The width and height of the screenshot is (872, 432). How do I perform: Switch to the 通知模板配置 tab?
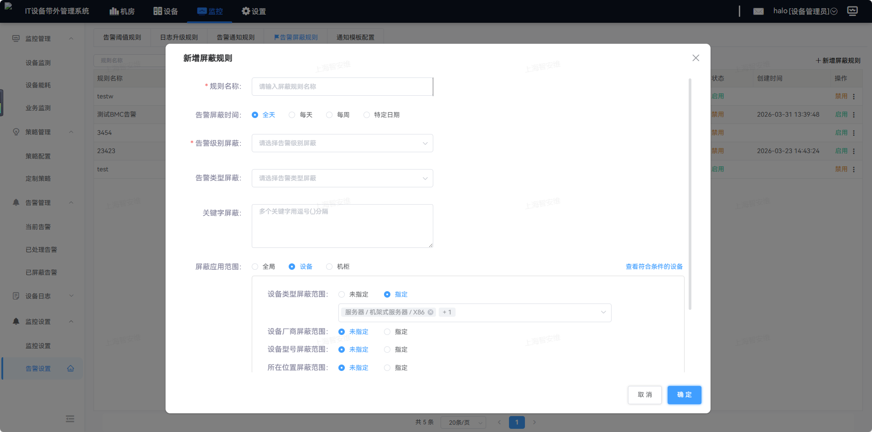click(x=356, y=37)
